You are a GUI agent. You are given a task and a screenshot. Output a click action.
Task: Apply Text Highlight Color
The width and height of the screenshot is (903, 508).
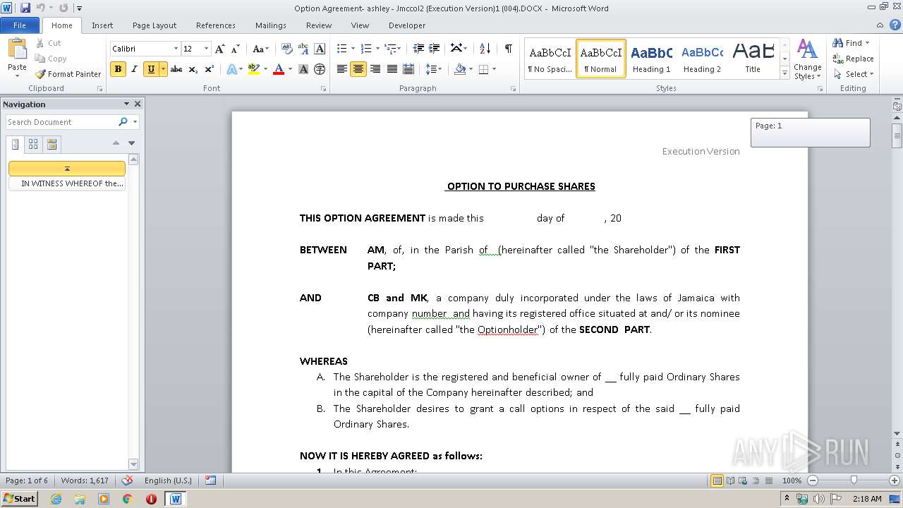click(254, 69)
